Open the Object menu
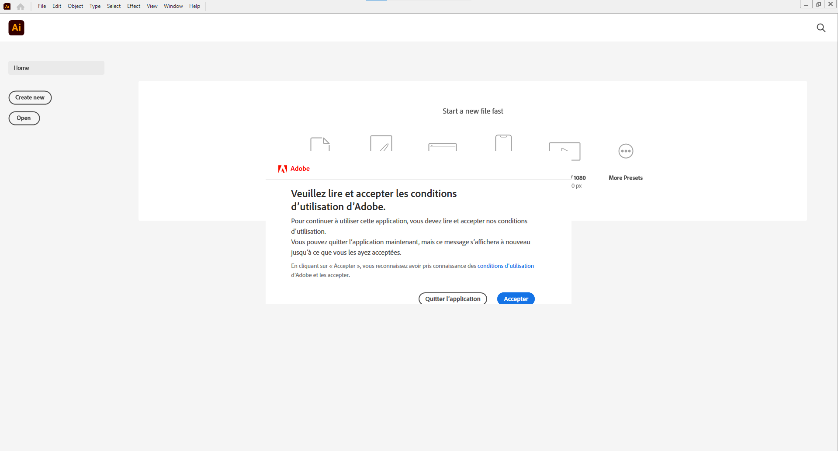This screenshot has width=838, height=451. 75,6
